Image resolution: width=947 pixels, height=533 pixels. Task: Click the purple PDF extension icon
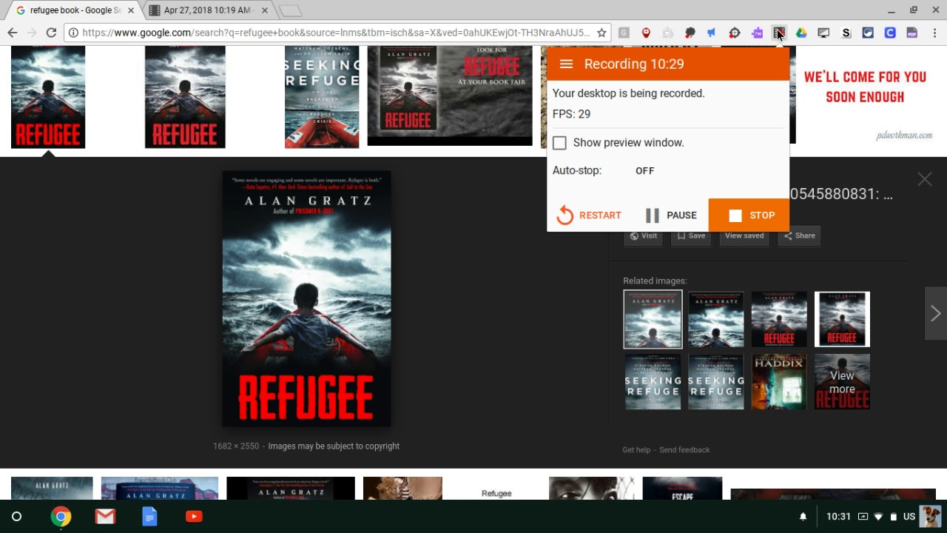click(x=912, y=33)
